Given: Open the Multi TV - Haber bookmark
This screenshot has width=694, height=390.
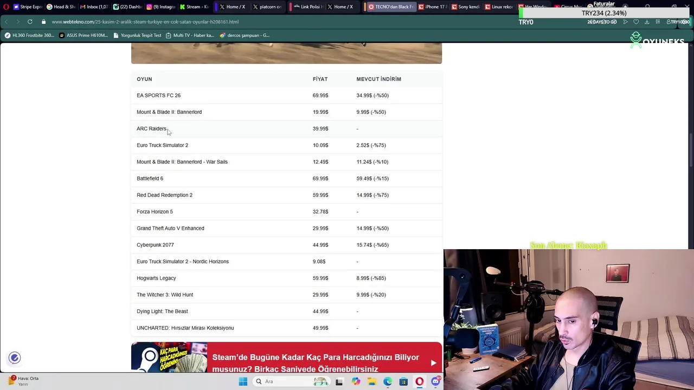Looking at the screenshot, I should point(190,35).
